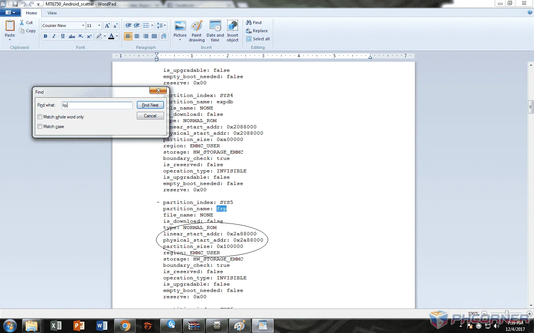The width and height of the screenshot is (534, 333).
Task: Open the Insert object tool
Action: pos(233,31)
